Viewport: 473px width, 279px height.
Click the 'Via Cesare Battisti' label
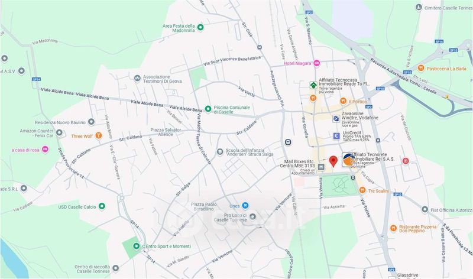pyautogui.click(x=443, y=245)
